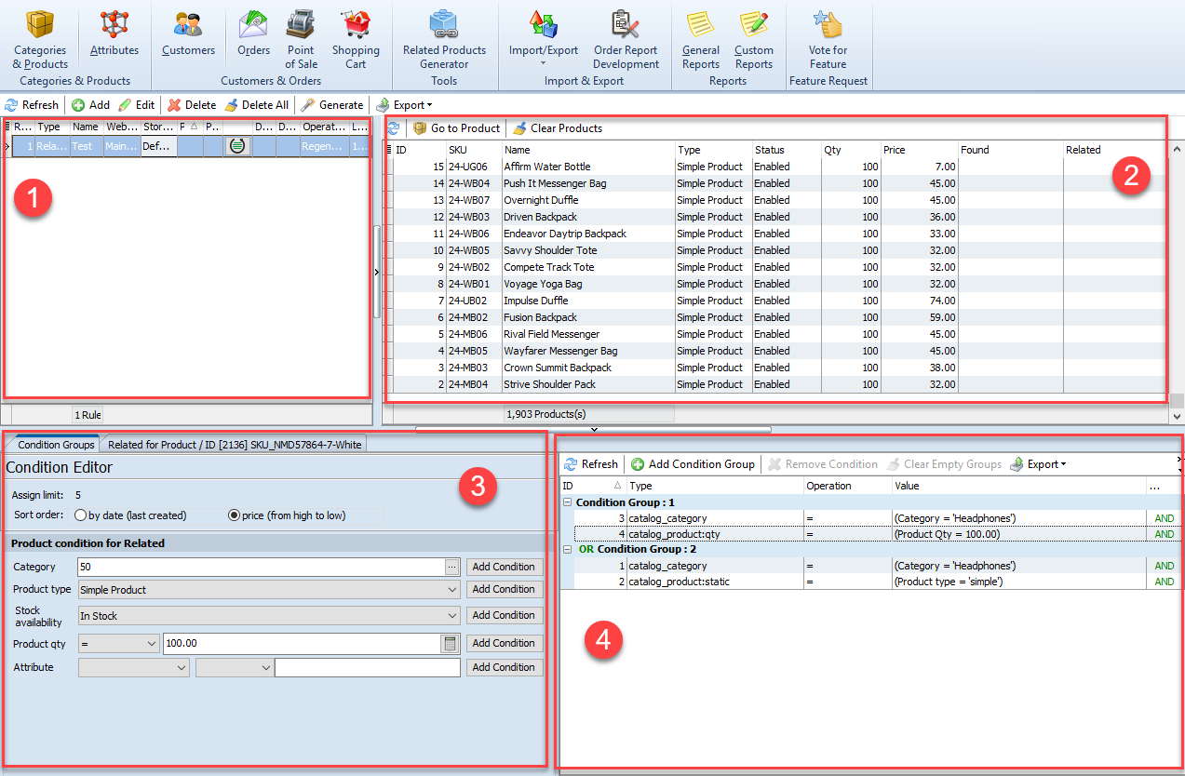Click Add Condition Group
1185x776 pixels.
tap(693, 464)
